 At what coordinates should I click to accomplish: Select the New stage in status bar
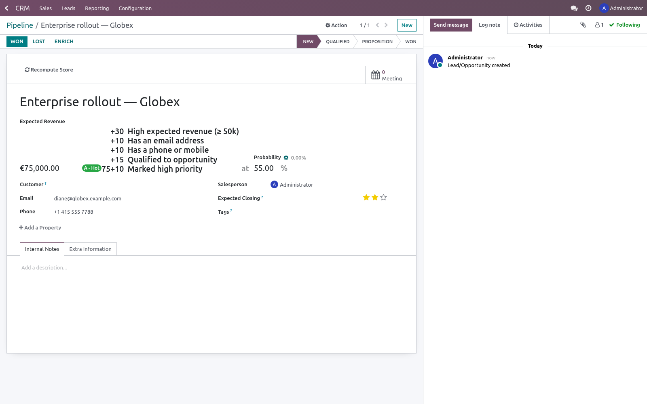308,42
